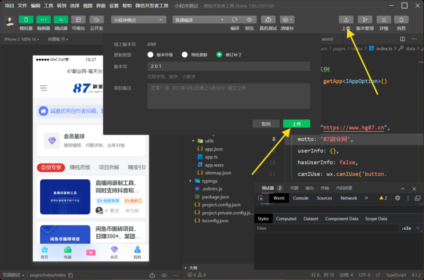Open app.wxss in file tree
424x280 pixels.
click(210, 165)
